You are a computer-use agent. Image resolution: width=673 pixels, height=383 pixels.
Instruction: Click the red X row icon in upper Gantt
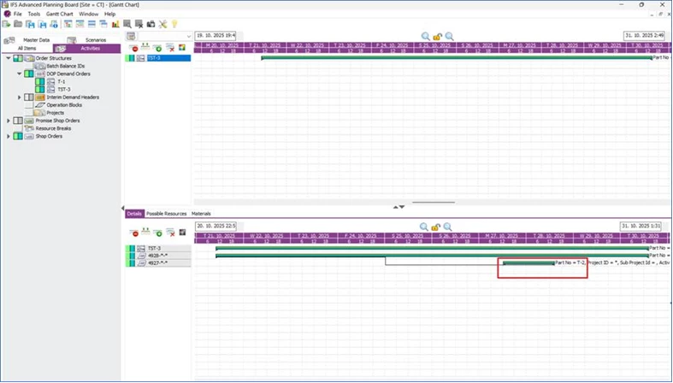[x=170, y=48]
